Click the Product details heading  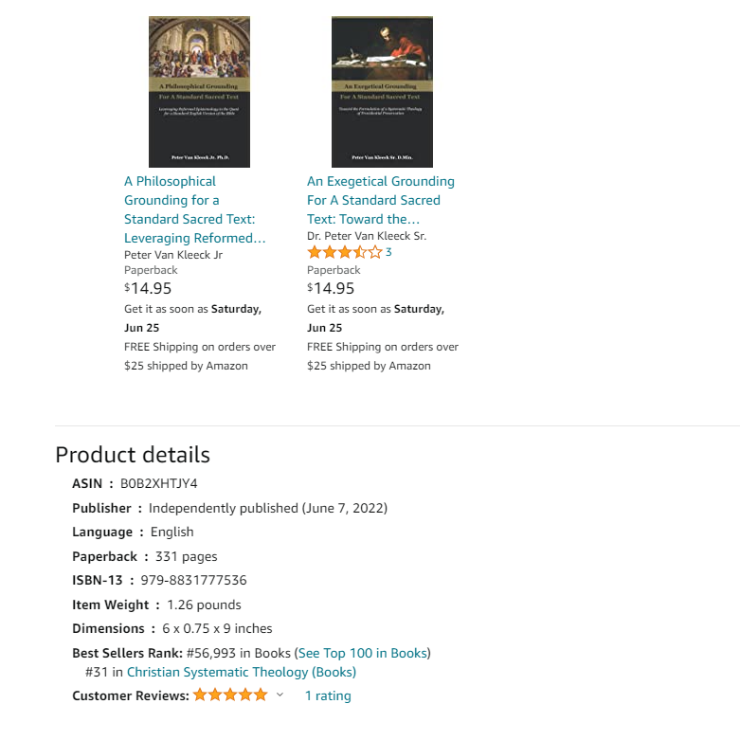(133, 455)
